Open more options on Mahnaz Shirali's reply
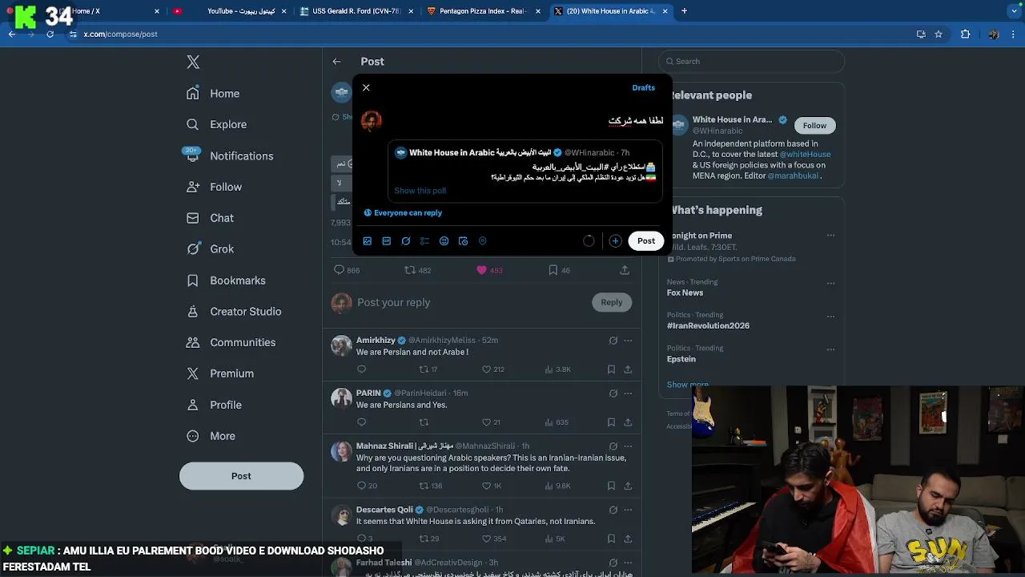Screen dimensions: 1025x577 (628, 446)
